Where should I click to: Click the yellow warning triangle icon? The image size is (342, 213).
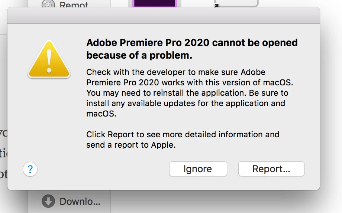pos(49,59)
